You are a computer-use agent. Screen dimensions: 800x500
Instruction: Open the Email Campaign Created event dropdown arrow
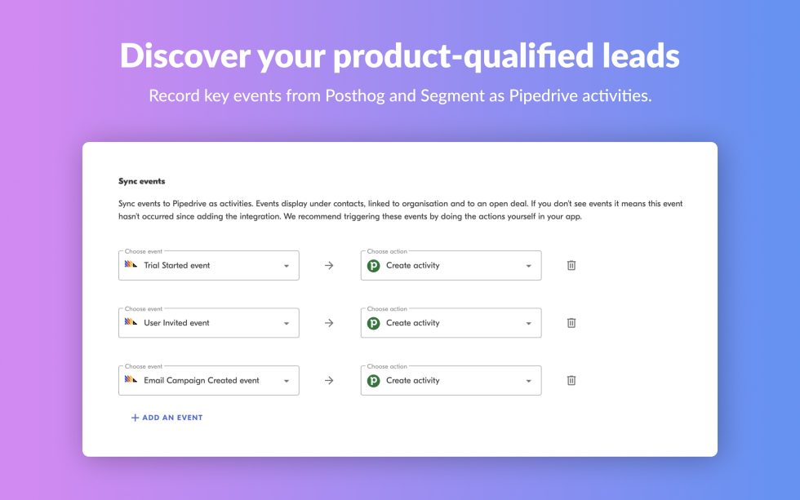[x=287, y=381]
